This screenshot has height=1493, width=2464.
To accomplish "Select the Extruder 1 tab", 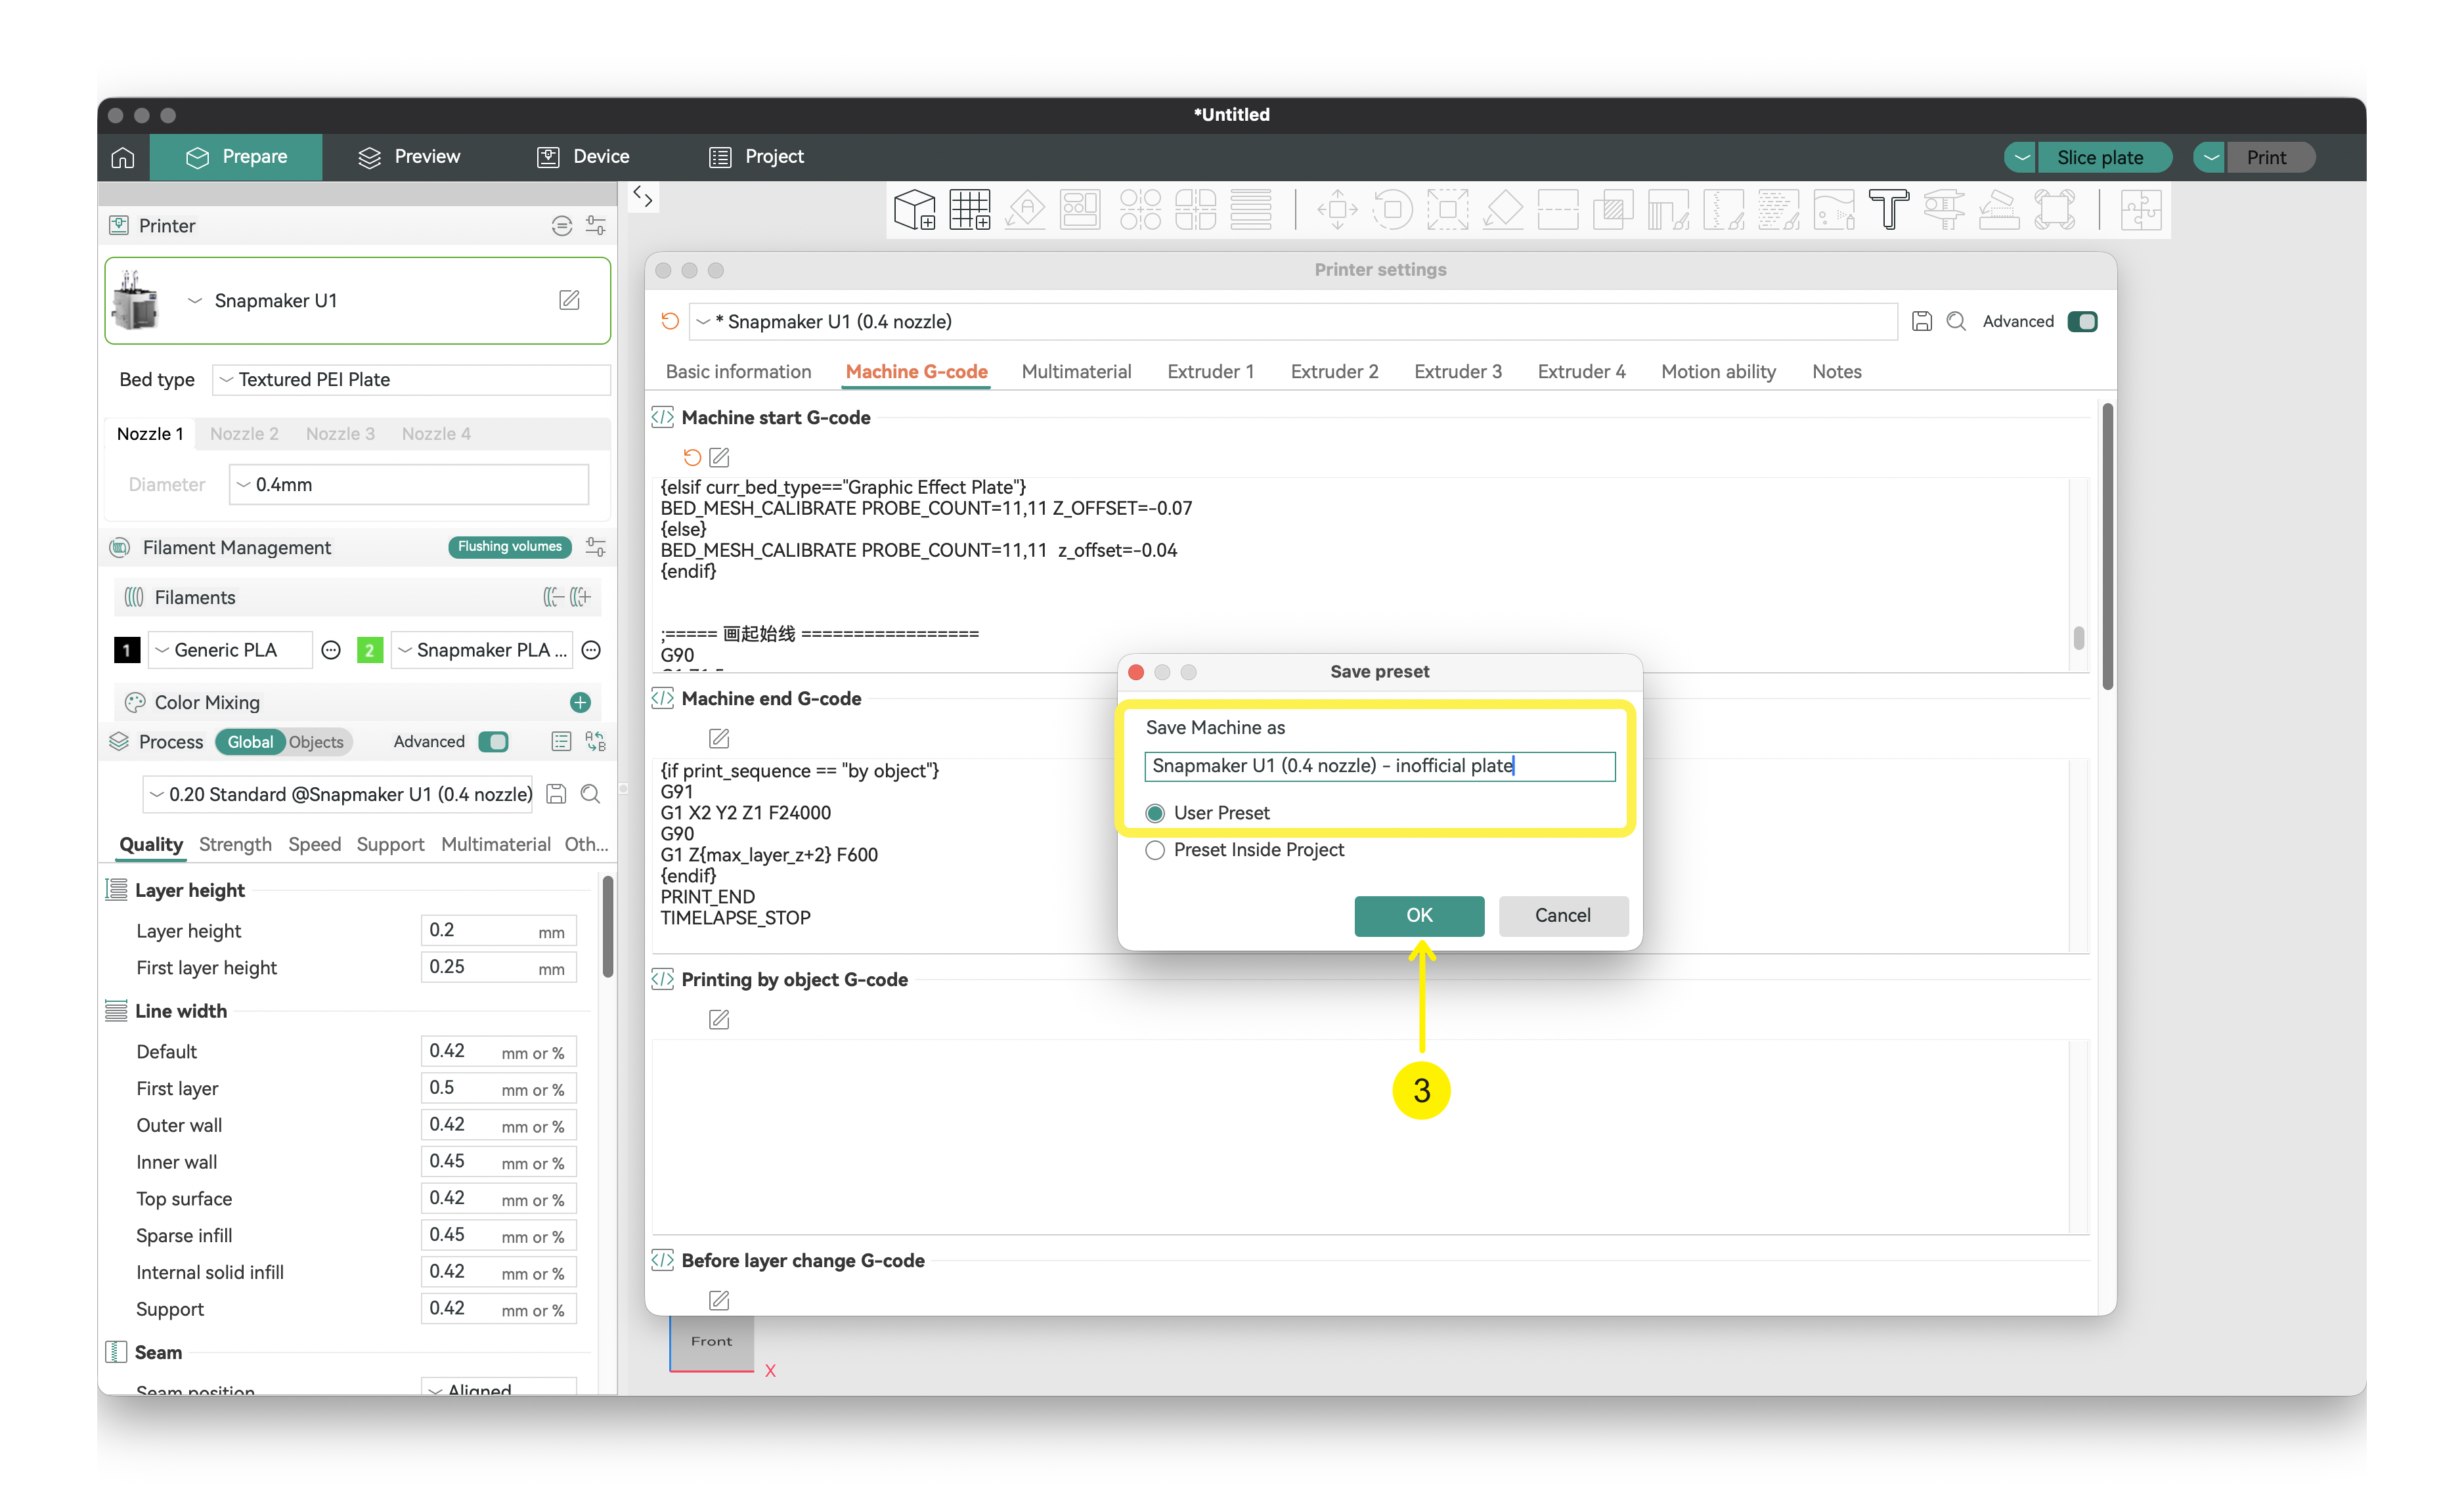I will point(1210,372).
